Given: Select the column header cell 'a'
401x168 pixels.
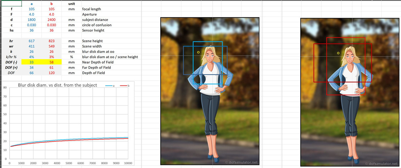Looking at the screenshot, I should [x=31, y=4].
